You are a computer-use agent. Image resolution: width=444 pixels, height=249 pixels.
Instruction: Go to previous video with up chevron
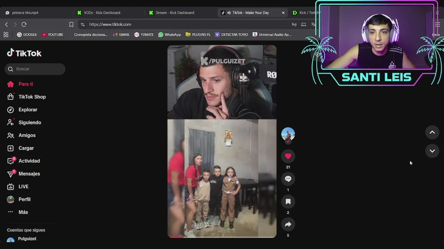pyautogui.click(x=432, y=132)
